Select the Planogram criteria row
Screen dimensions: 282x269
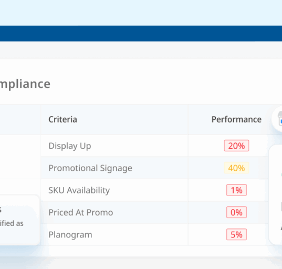154,234
